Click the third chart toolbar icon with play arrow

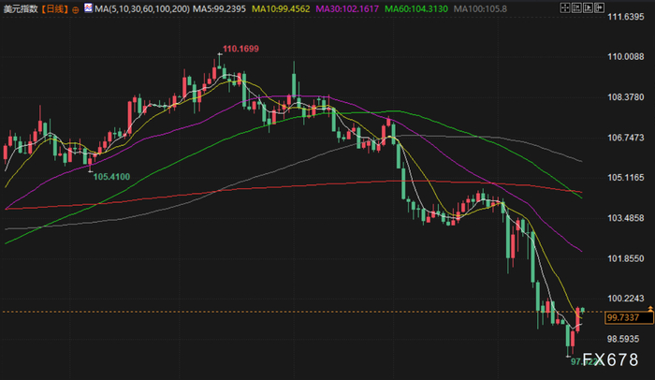[588, 7]
